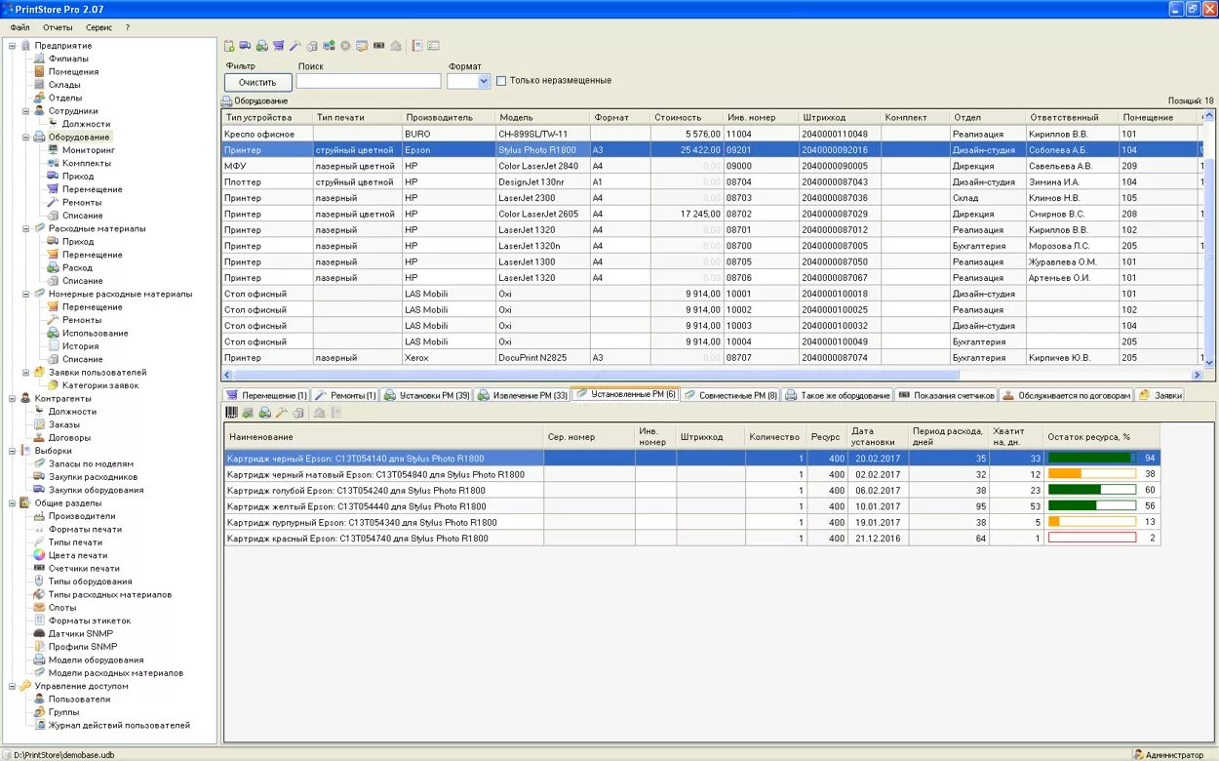This screenshot has height=761, width=1219.
Task: Click the Администратор user icon in the status bar
Action: [1138, 754]
